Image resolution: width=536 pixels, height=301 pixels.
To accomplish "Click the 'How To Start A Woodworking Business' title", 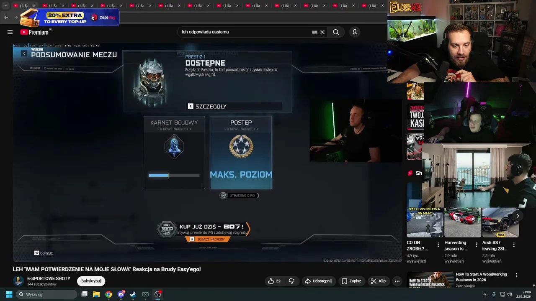I will pyautogui.click(x=482, y=277).
